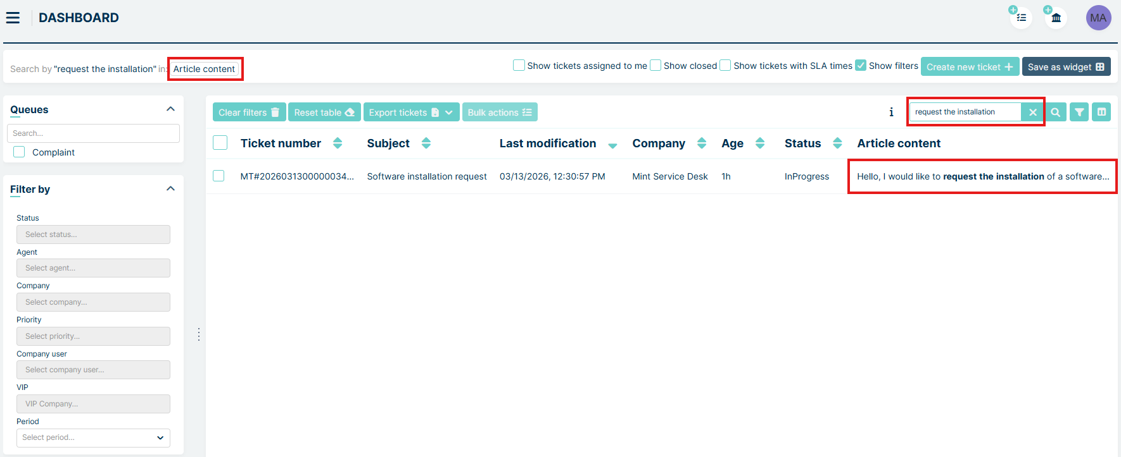Click the funnel filter icon

1079,113
